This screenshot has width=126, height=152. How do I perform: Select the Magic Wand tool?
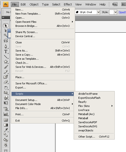[x=6, y=35]
